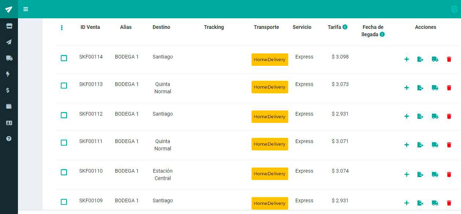Viewport: 461px width, 214px height.
Task: Open the dollar sign billing section
Action: pyautogui.click(x=8, y=90)
